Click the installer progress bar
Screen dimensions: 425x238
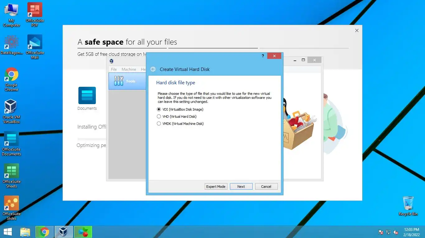[92, 139]
